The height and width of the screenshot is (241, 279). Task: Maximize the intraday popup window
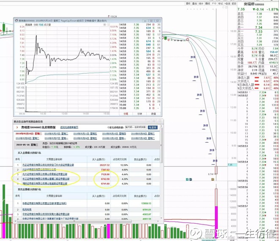point(151,21)
